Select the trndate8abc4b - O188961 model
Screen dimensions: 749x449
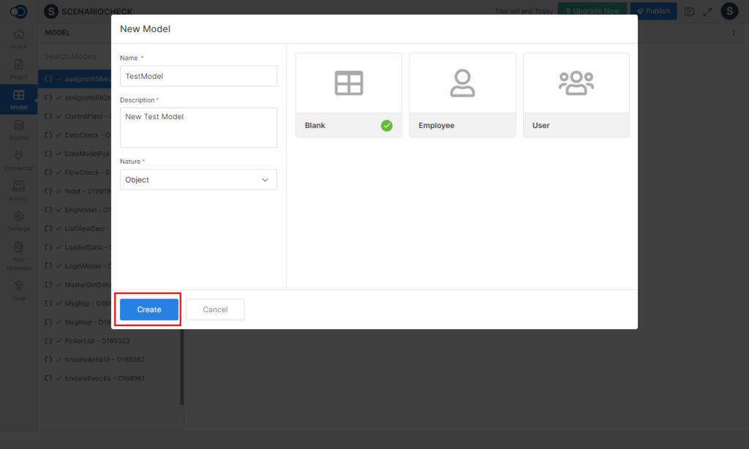(x=110, y=378)
